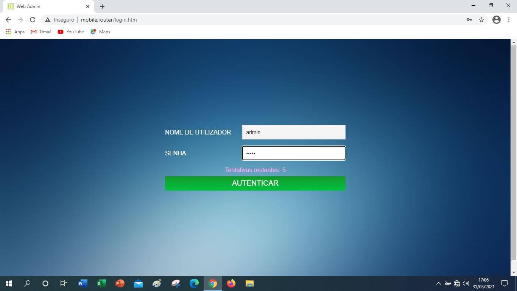
Task: Open Chrome's three-dot menu
Action: point(509,20)
